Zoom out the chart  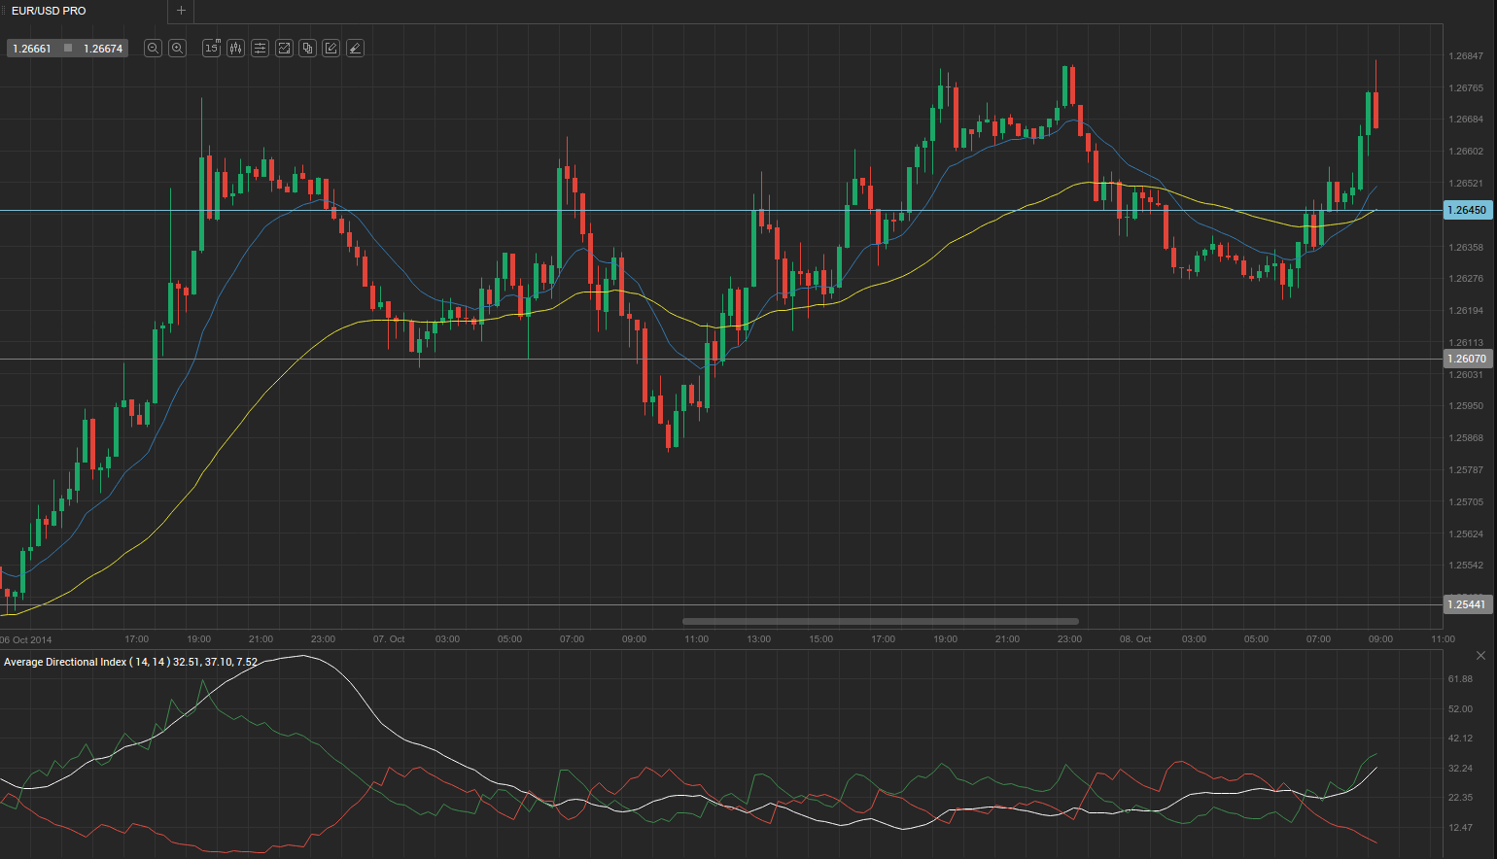(x=153, y=48)
